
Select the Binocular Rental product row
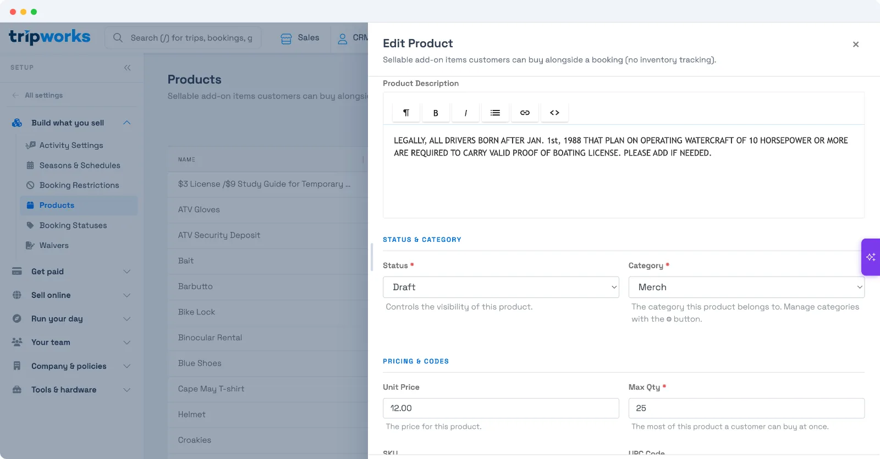point(268,338)
